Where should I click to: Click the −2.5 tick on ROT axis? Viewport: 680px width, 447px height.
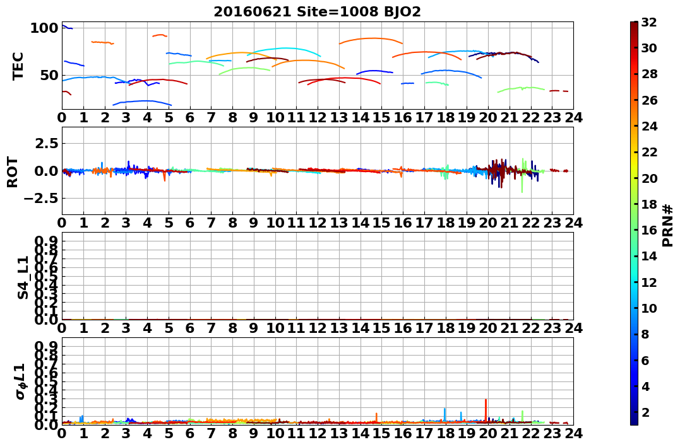(40, 199)
